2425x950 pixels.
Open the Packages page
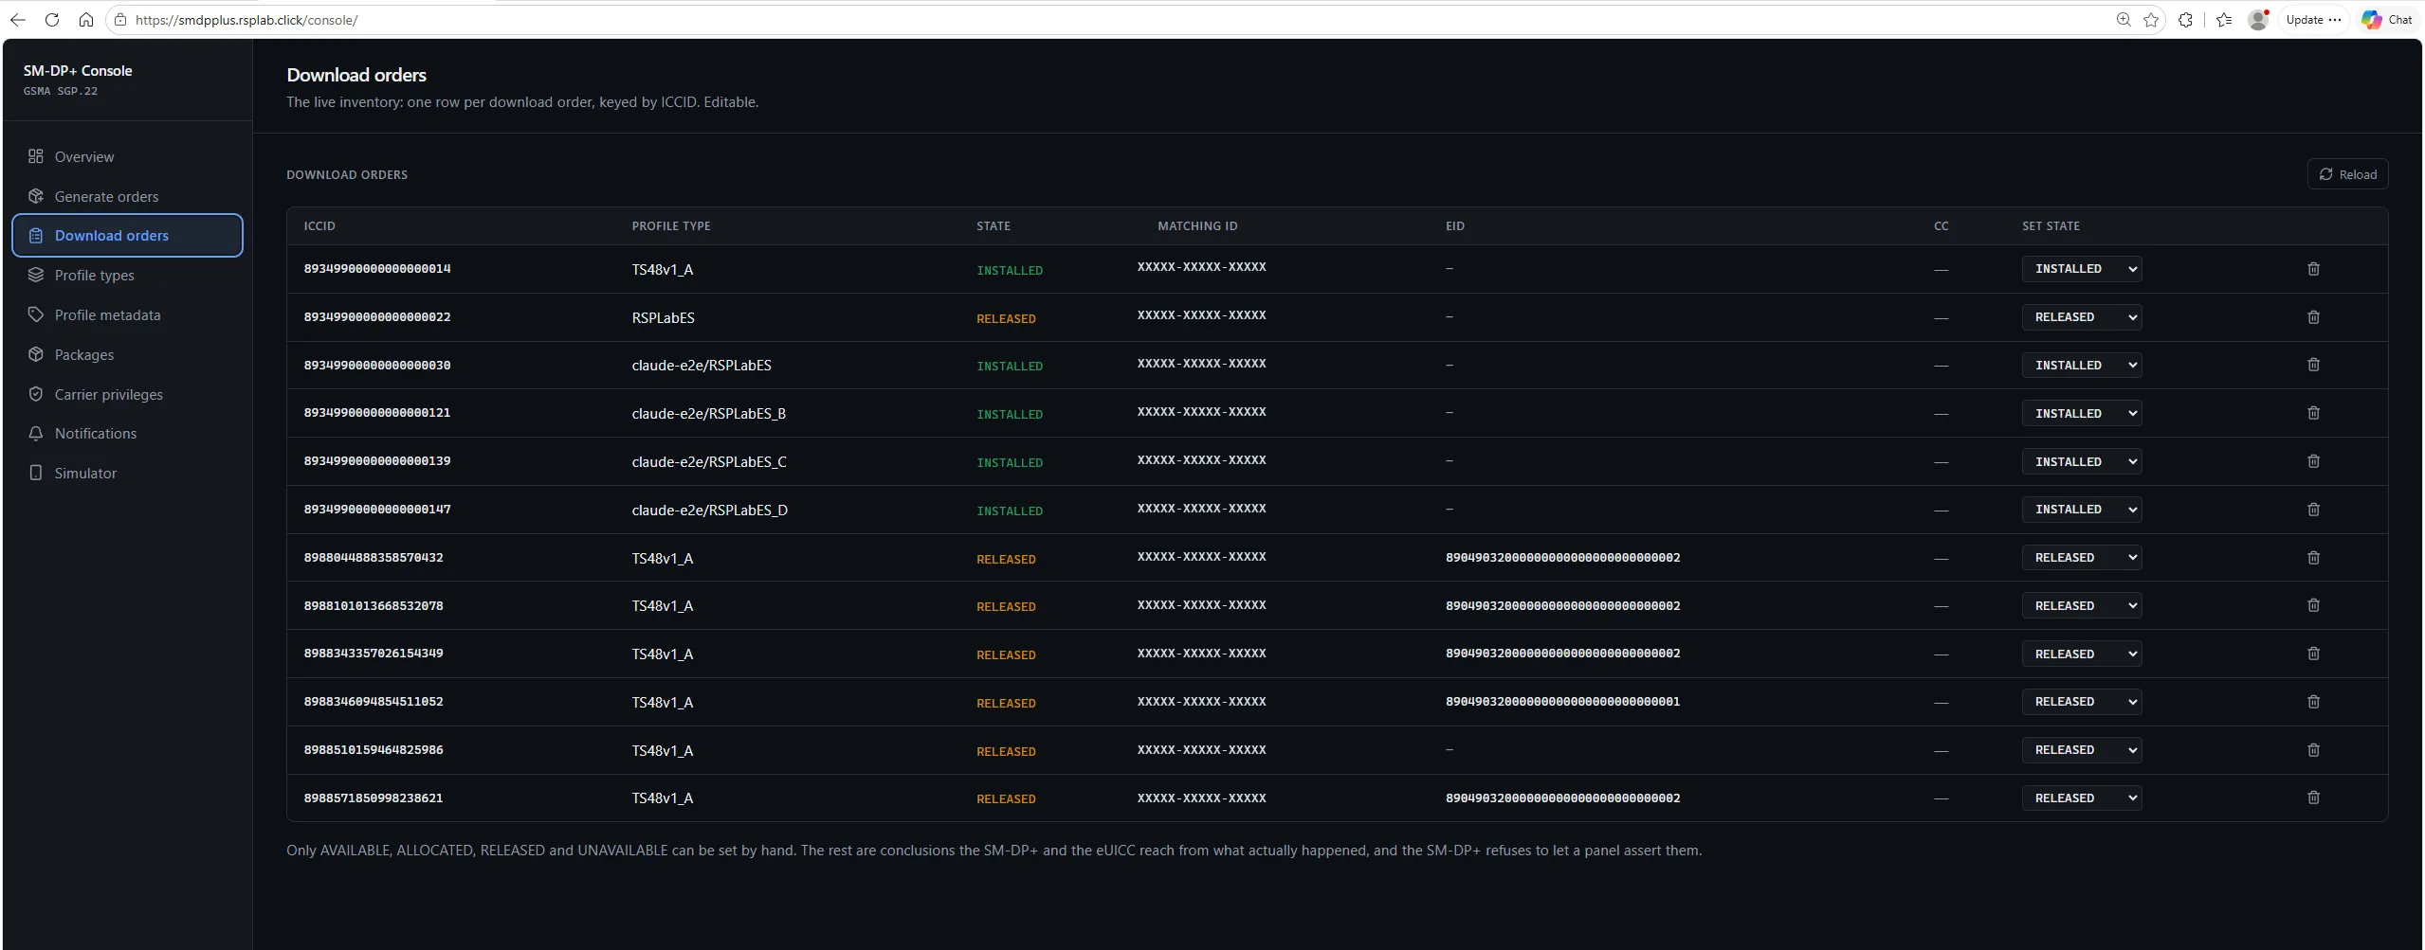(x=127, y=354)
